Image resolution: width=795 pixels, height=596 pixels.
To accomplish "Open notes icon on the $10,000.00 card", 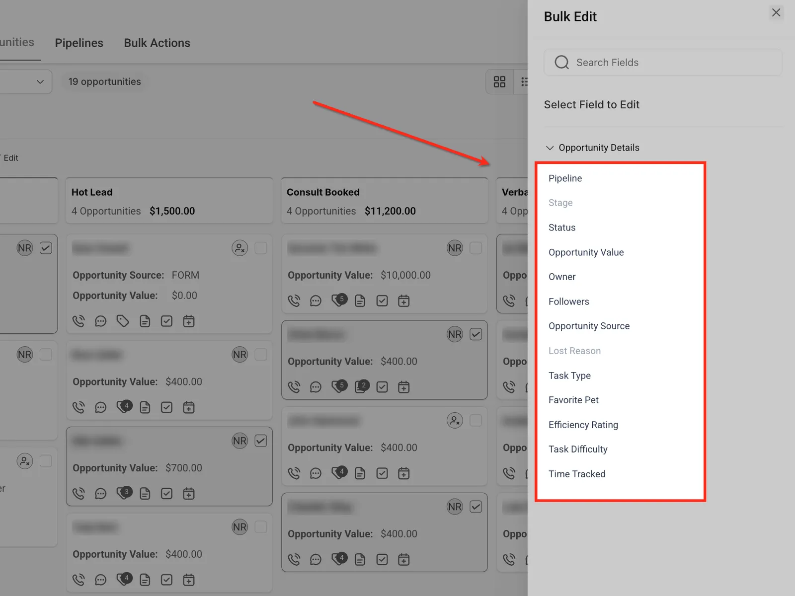I will (x=360, y=301).
